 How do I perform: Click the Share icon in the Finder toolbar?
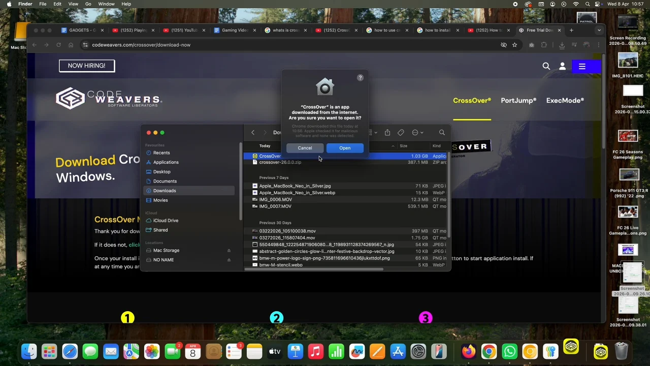(387, 132)
